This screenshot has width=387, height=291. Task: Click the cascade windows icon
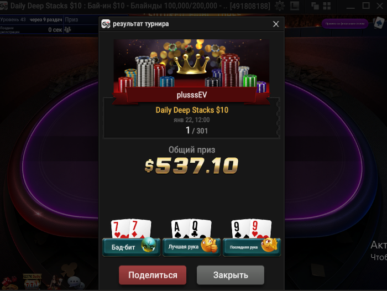click(x=315, y=6)
